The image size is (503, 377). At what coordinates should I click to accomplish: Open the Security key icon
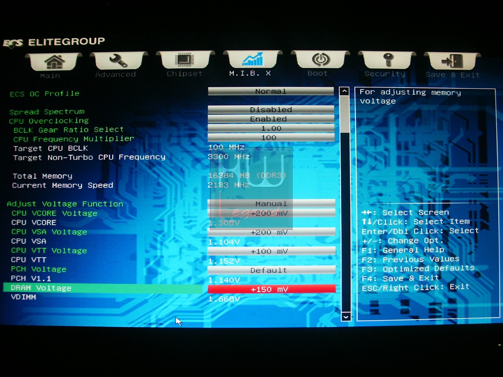pos(388,60)
